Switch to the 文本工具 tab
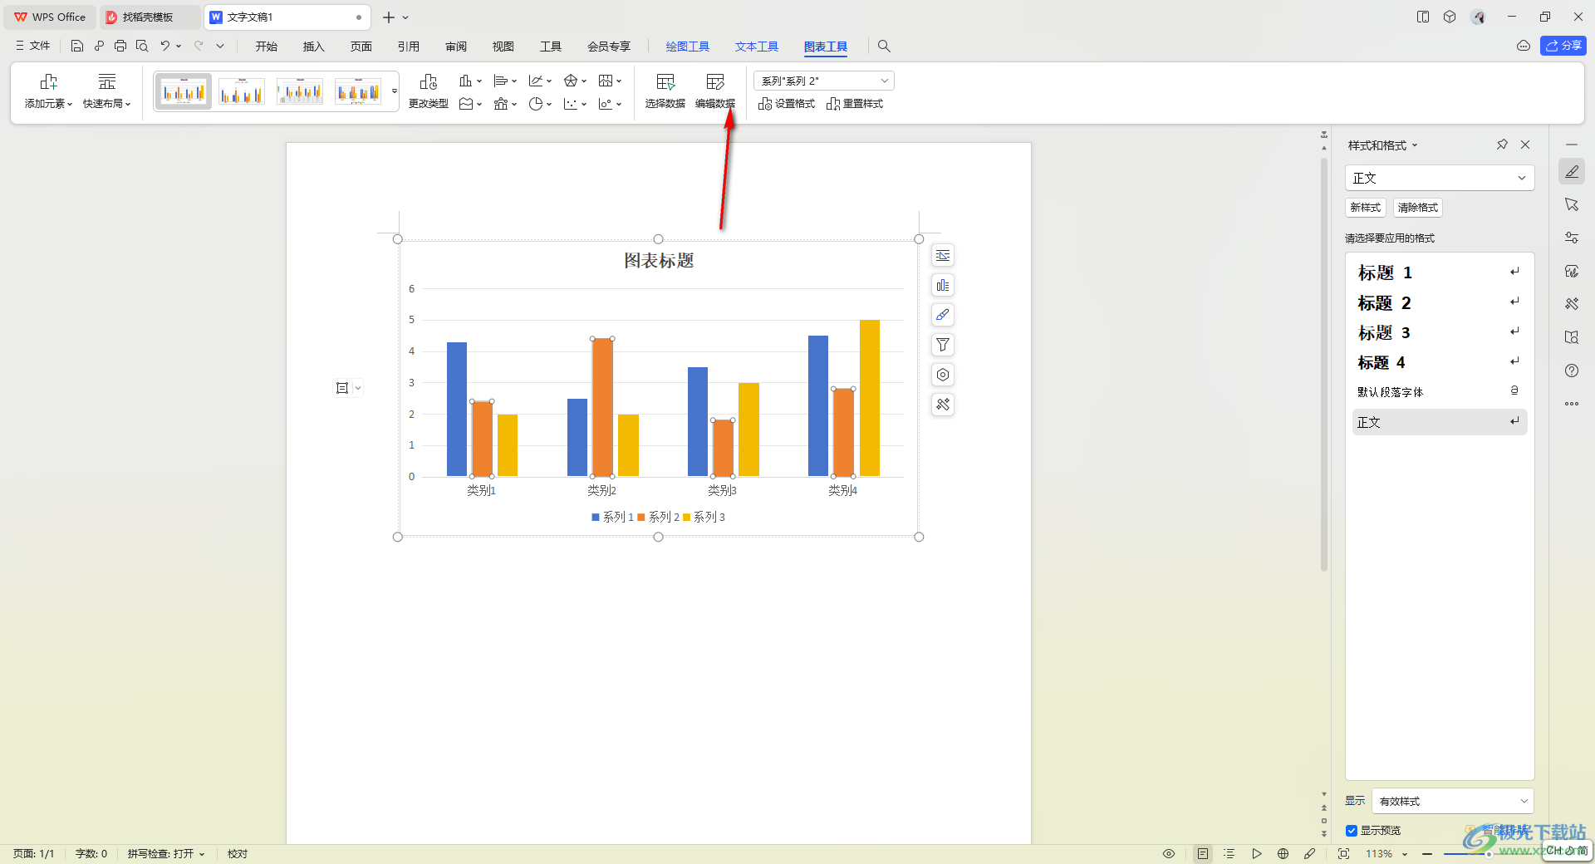The height and width of the screenshot is (864, 1595). (x=757, y=47)
